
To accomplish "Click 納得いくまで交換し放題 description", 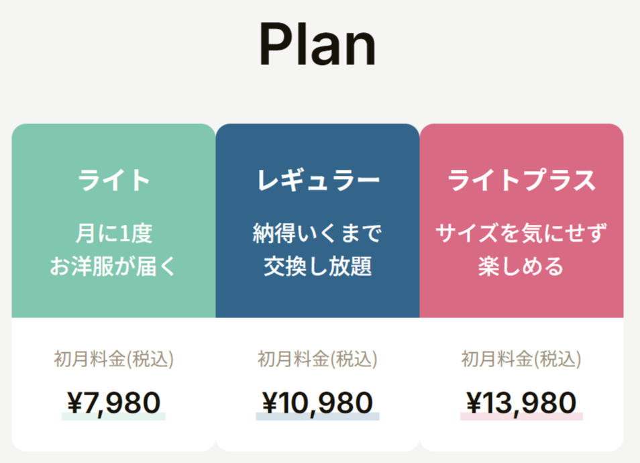I will 317,250.
